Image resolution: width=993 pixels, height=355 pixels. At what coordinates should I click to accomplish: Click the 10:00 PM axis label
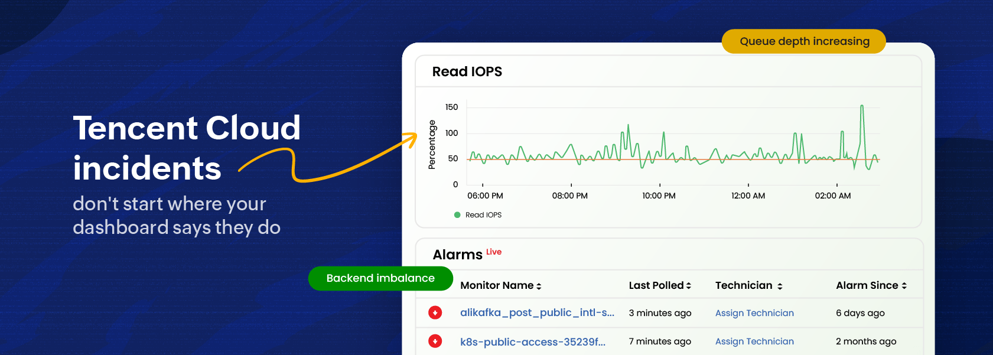[659, 196]
